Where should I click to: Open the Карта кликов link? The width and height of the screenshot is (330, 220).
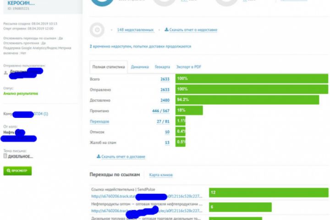(x=161, y=175)
